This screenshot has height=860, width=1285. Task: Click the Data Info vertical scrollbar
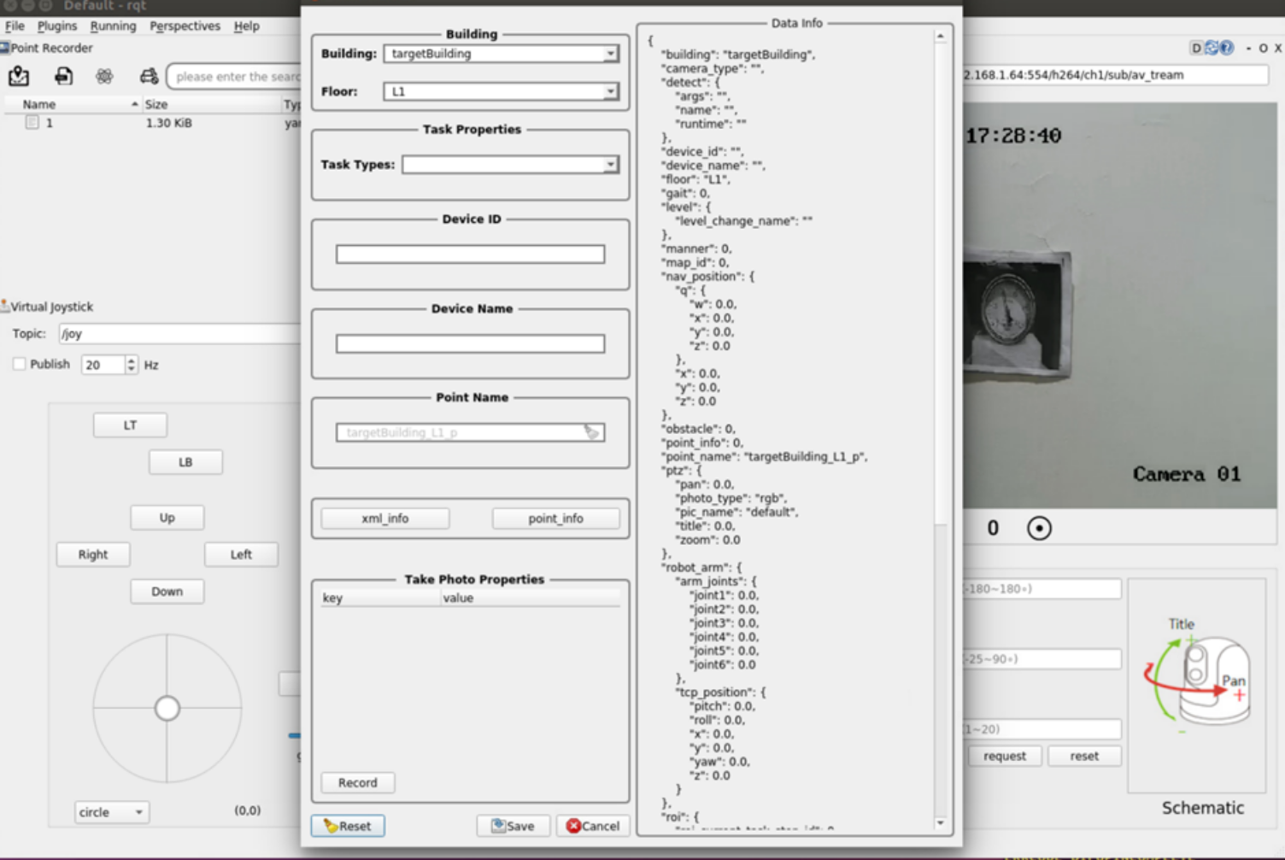coord(941,430)
